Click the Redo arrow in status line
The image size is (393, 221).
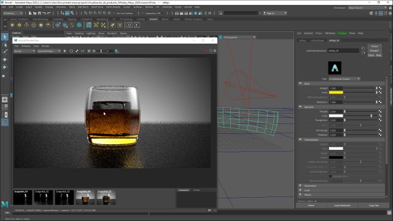click(x=49, y=13)
